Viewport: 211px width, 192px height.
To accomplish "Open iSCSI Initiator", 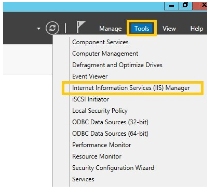I will (90, 99).
